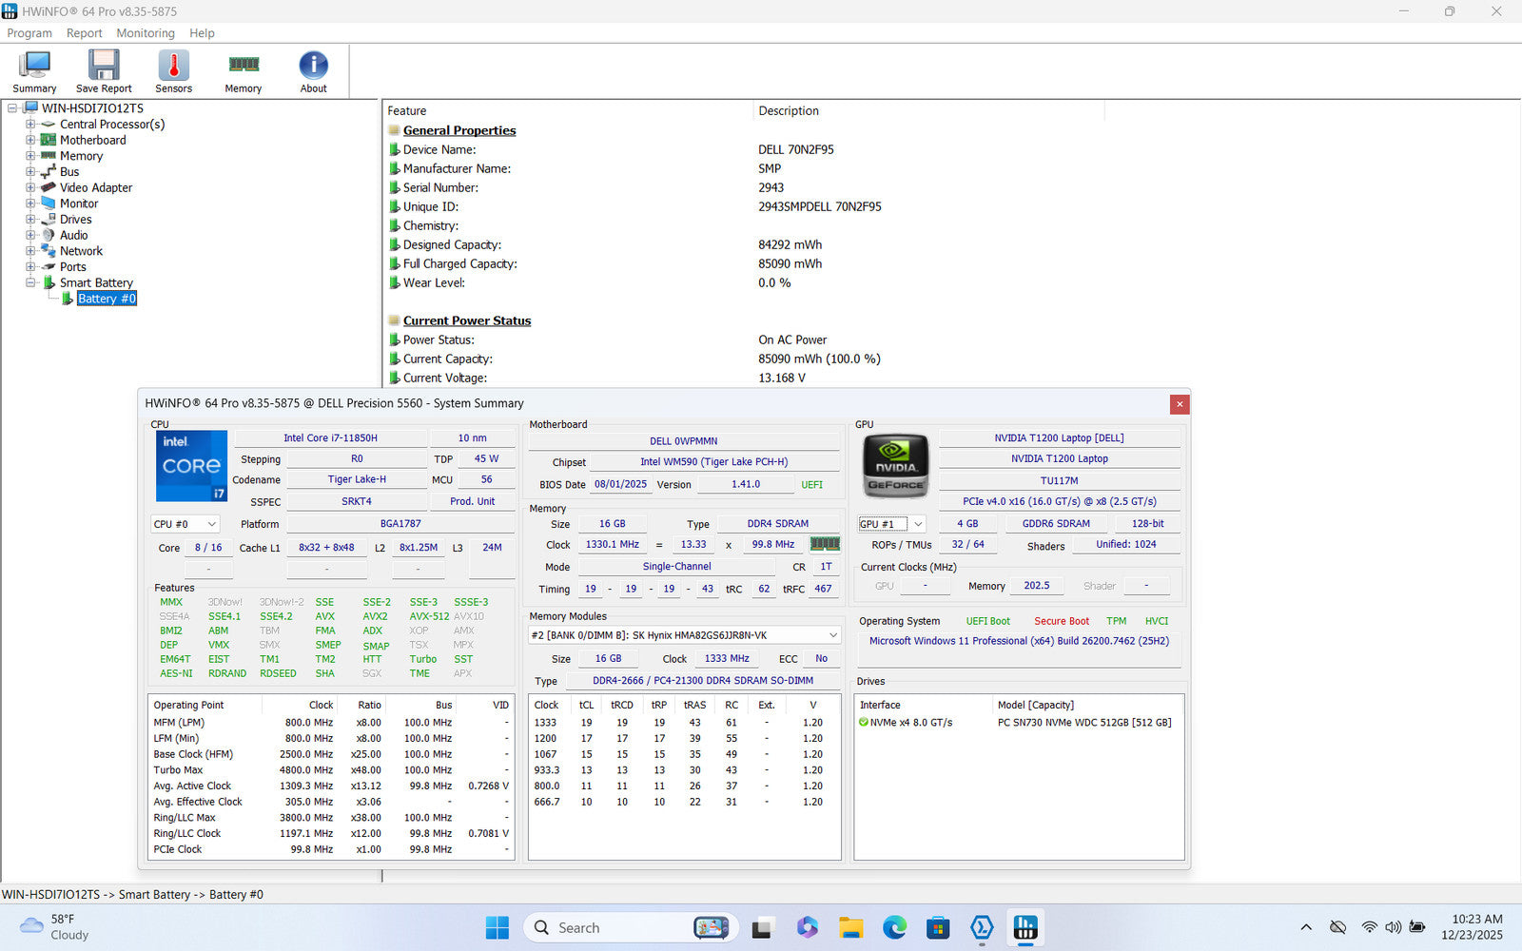Close the System Summary window
The image size is (1522, 951).
[1180, 404]
